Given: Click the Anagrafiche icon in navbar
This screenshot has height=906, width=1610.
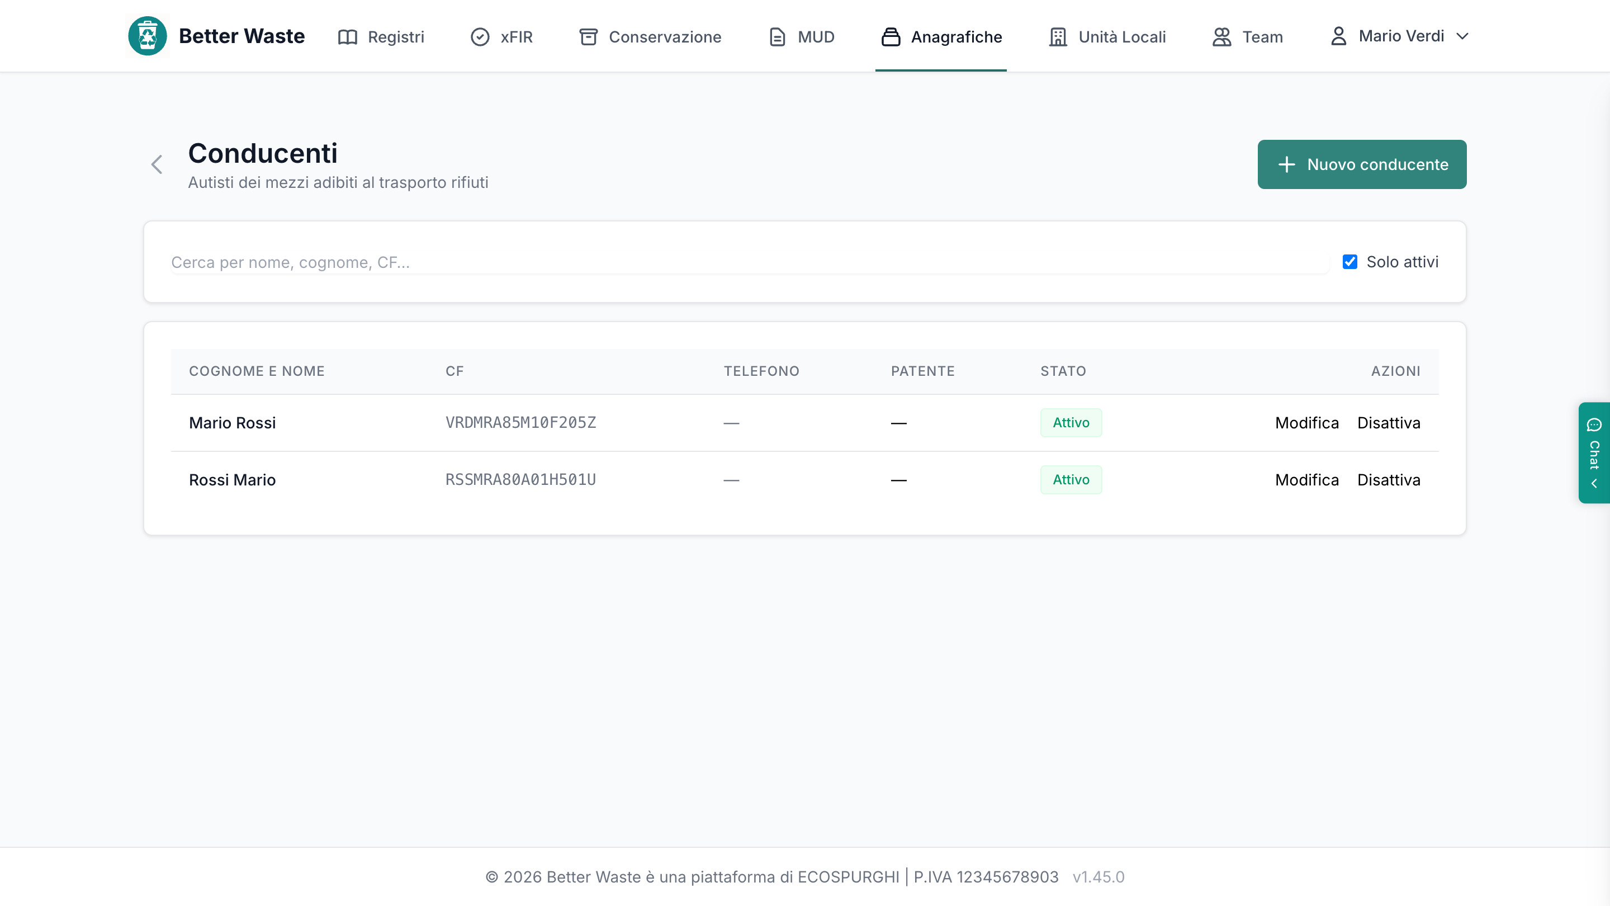Looking at the screenshot, I should [x=891, y=37].
